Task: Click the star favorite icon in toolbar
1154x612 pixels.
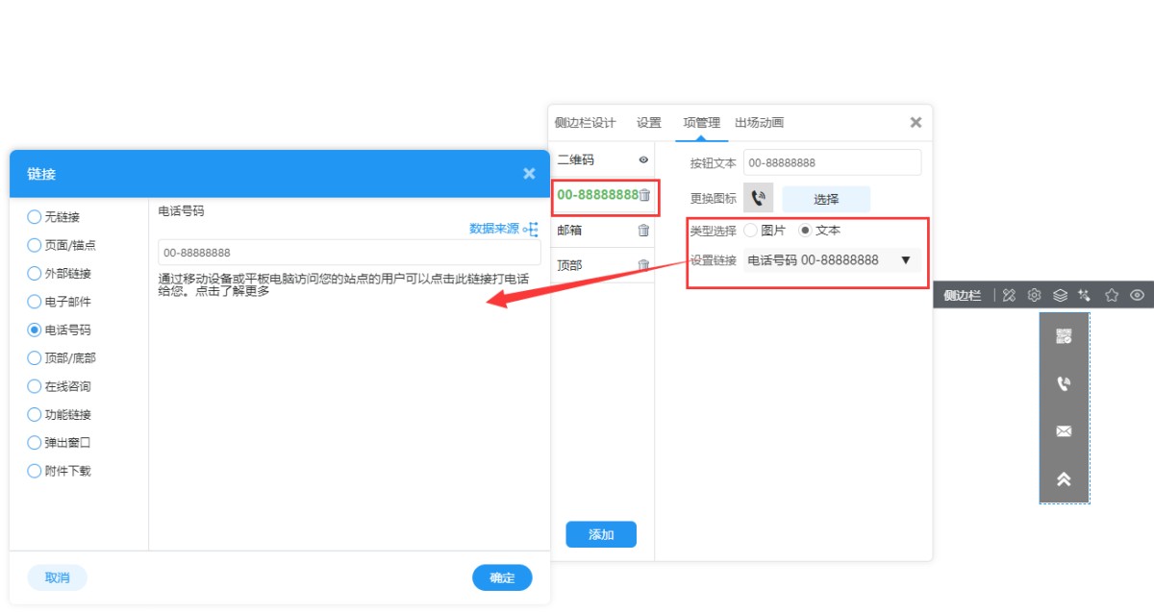Action: click(x=1112, y=296)
